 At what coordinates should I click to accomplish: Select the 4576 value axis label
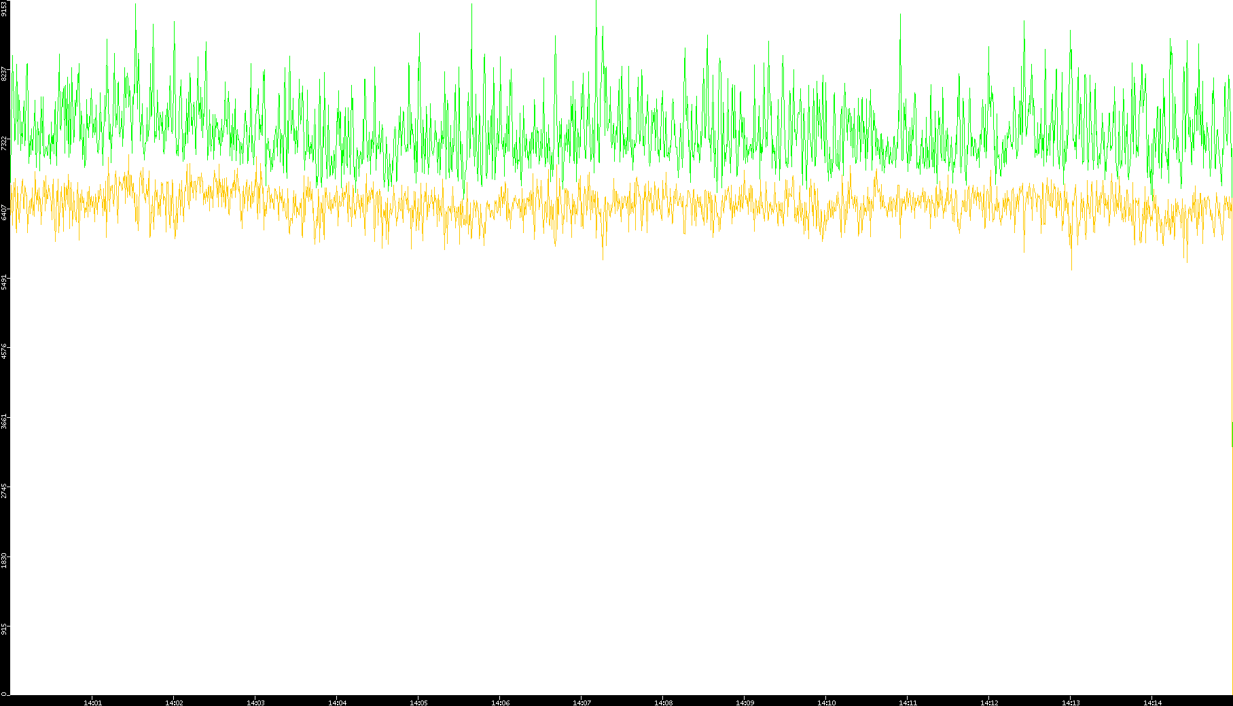coord(5,351)
